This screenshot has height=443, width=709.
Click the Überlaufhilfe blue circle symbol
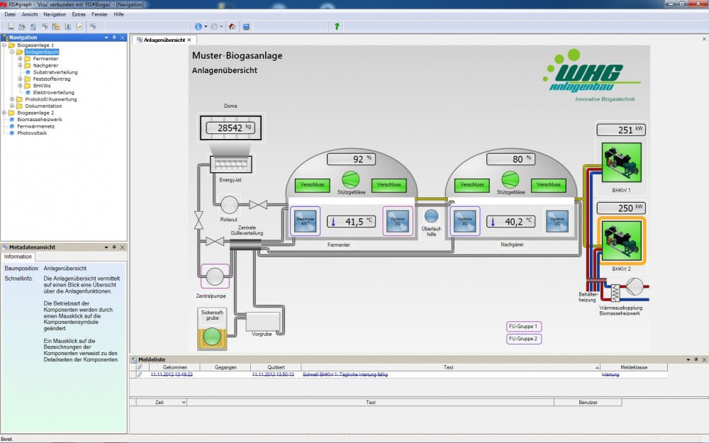pos(431,216)
